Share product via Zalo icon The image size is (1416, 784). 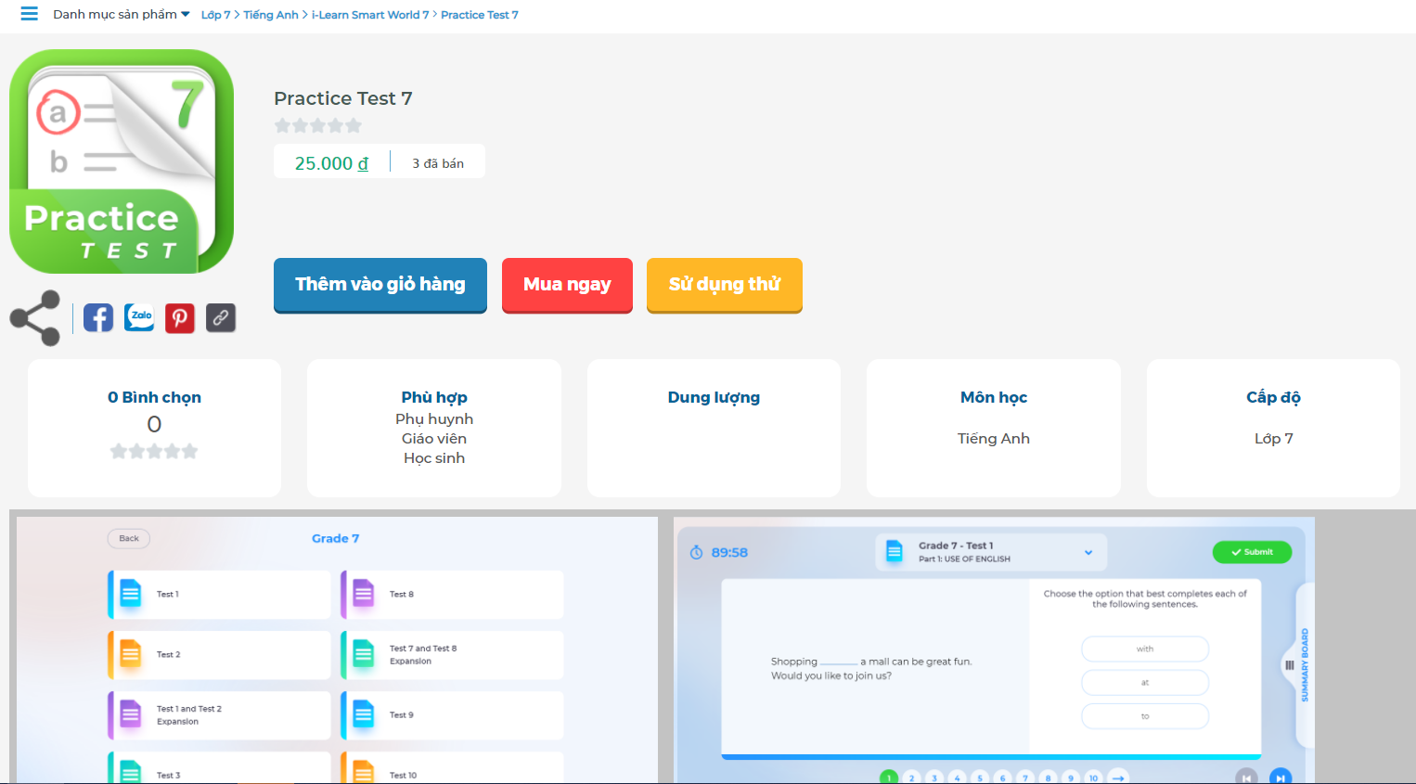tap(139, 317)
